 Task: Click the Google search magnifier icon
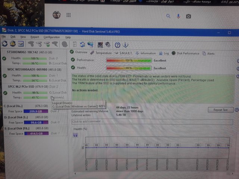coord(169,16)
